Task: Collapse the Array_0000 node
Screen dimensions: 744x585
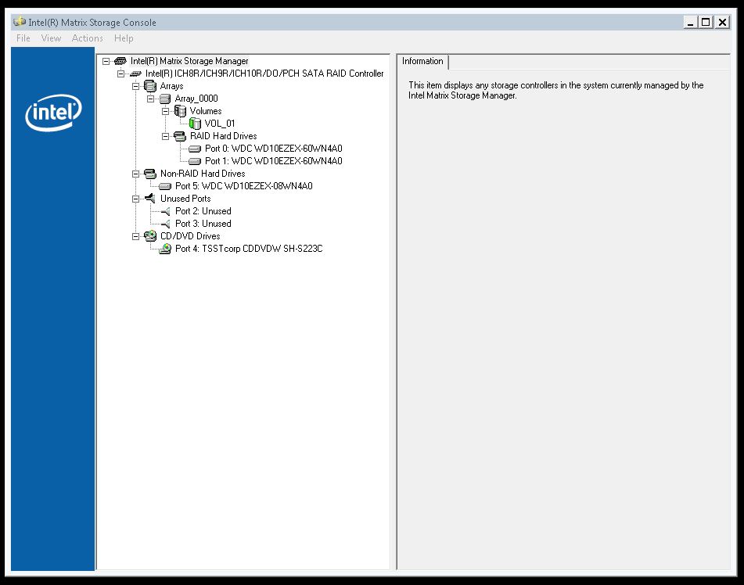Action: pos(150,99)
